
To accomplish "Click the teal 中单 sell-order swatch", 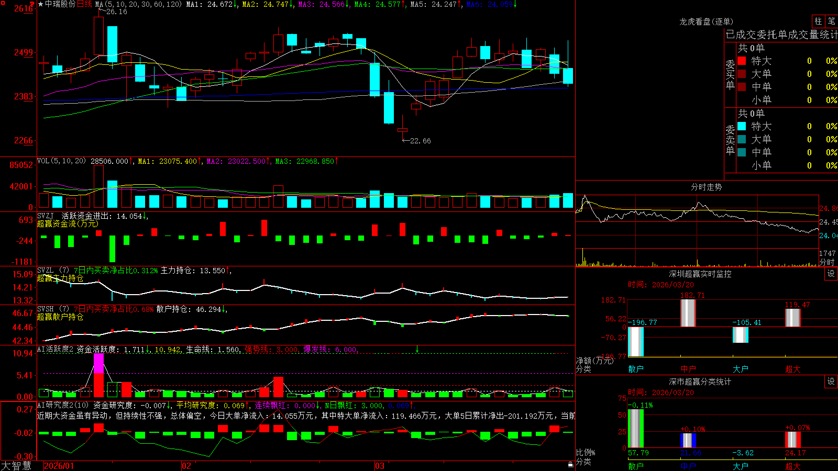I will point(742,152).
